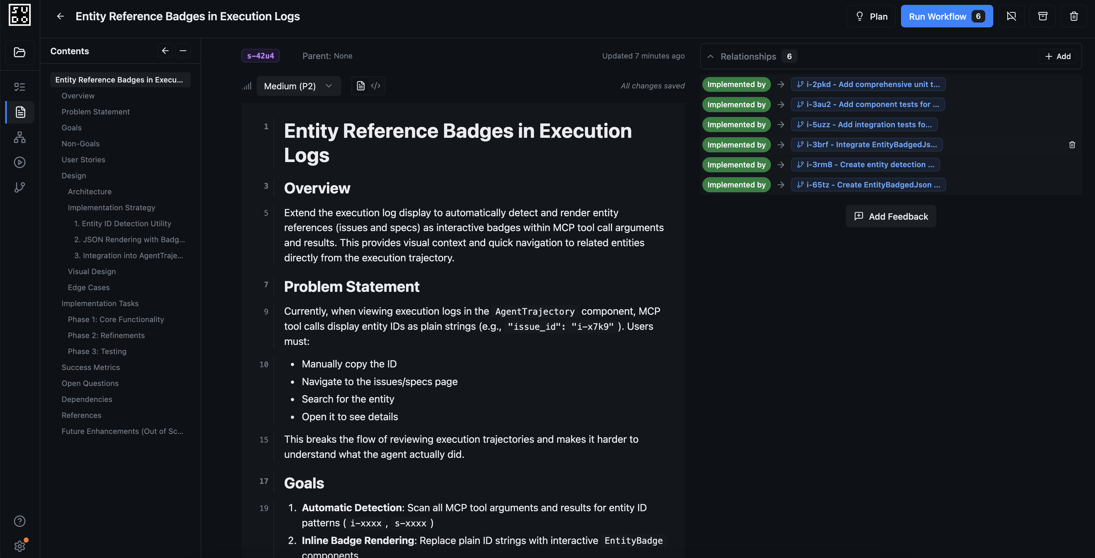Open the i-5uzz integration tests relationship link

pyautogui.click(x=864, y=124)
